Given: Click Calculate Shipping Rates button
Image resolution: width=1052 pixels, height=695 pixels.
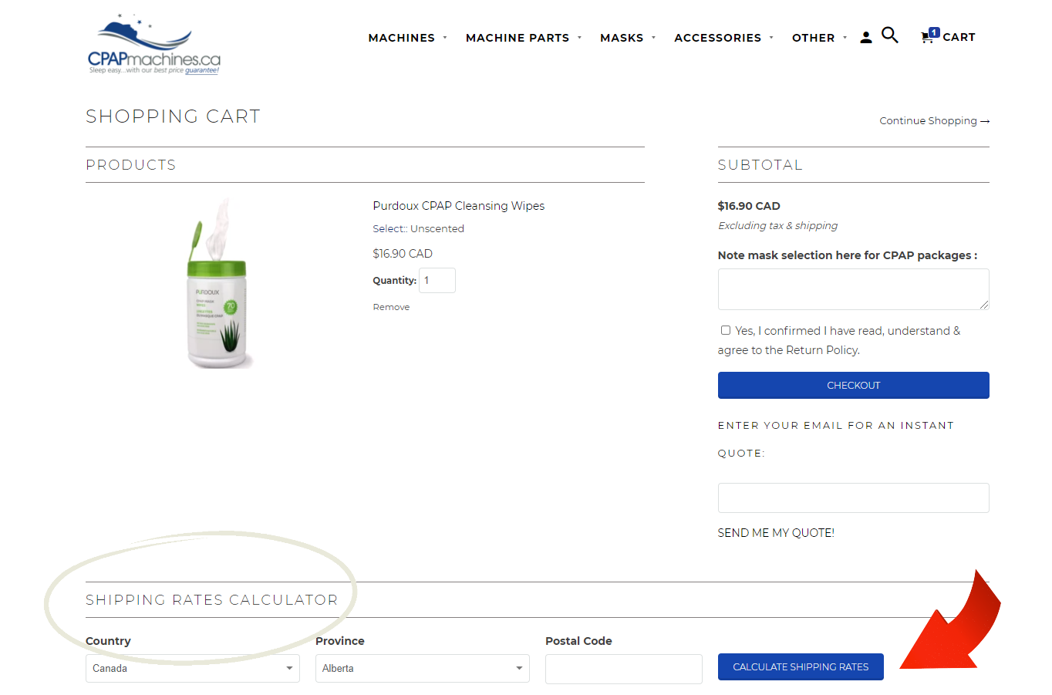Looking at the screenshot, I should click(x=801, y=667).
